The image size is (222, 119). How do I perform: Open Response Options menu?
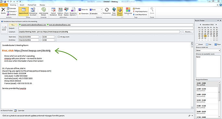73,11
